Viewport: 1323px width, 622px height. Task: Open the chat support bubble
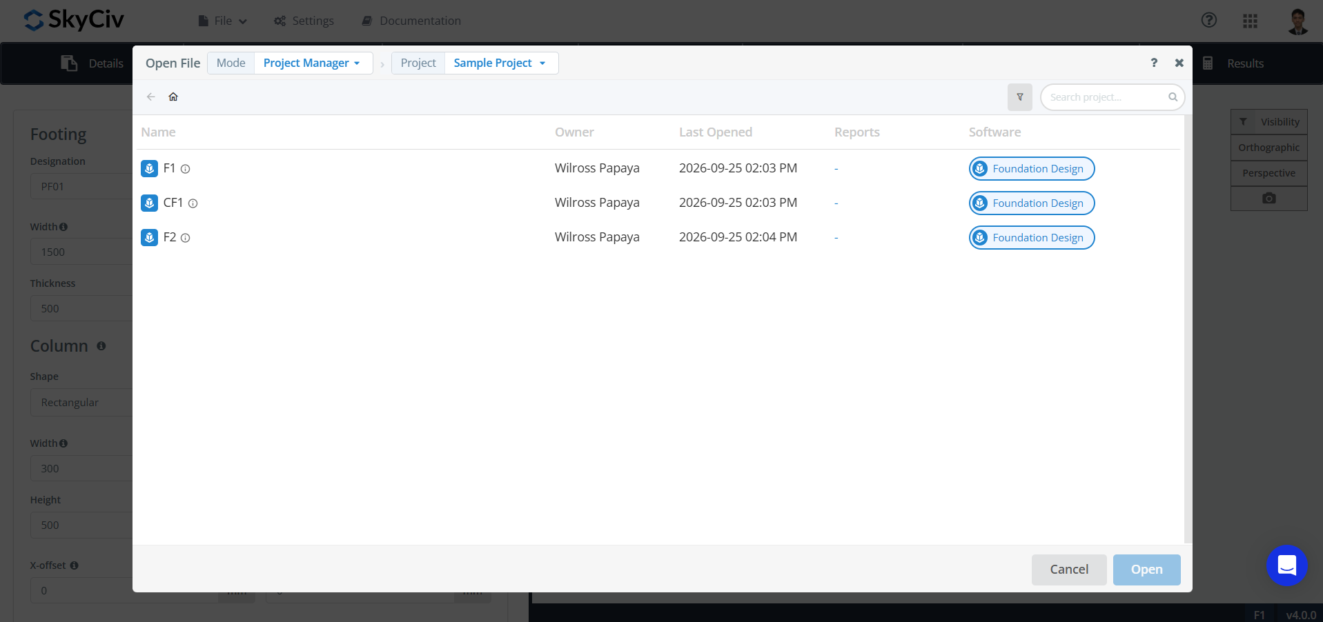click(1287, 565)
